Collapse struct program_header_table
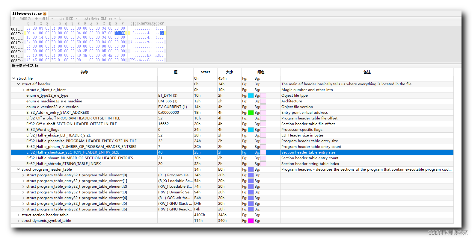 [x=19, y=169]
